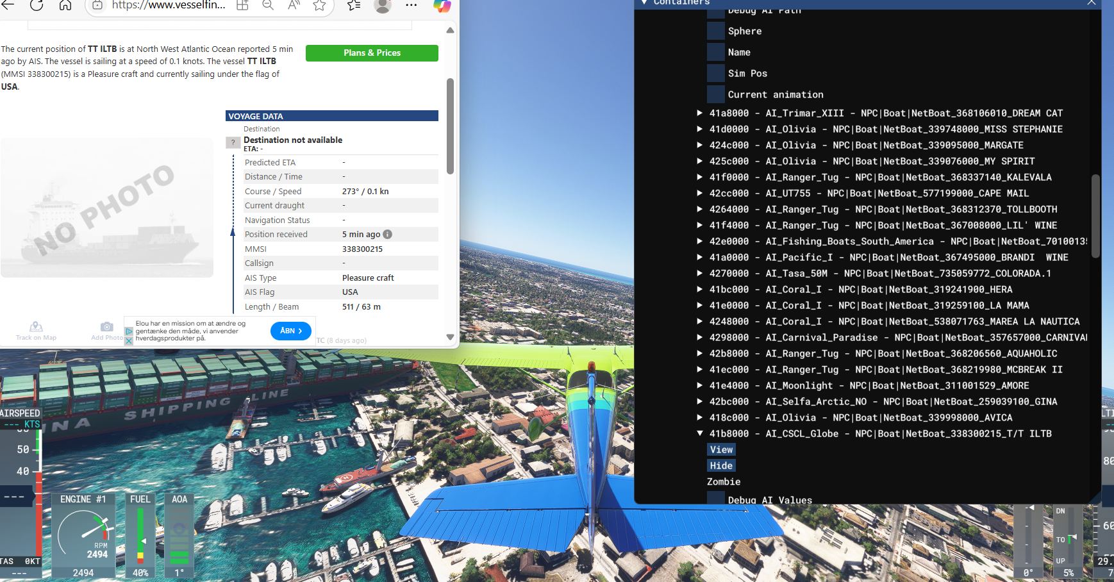Go to the browser home page

point(65,5)
